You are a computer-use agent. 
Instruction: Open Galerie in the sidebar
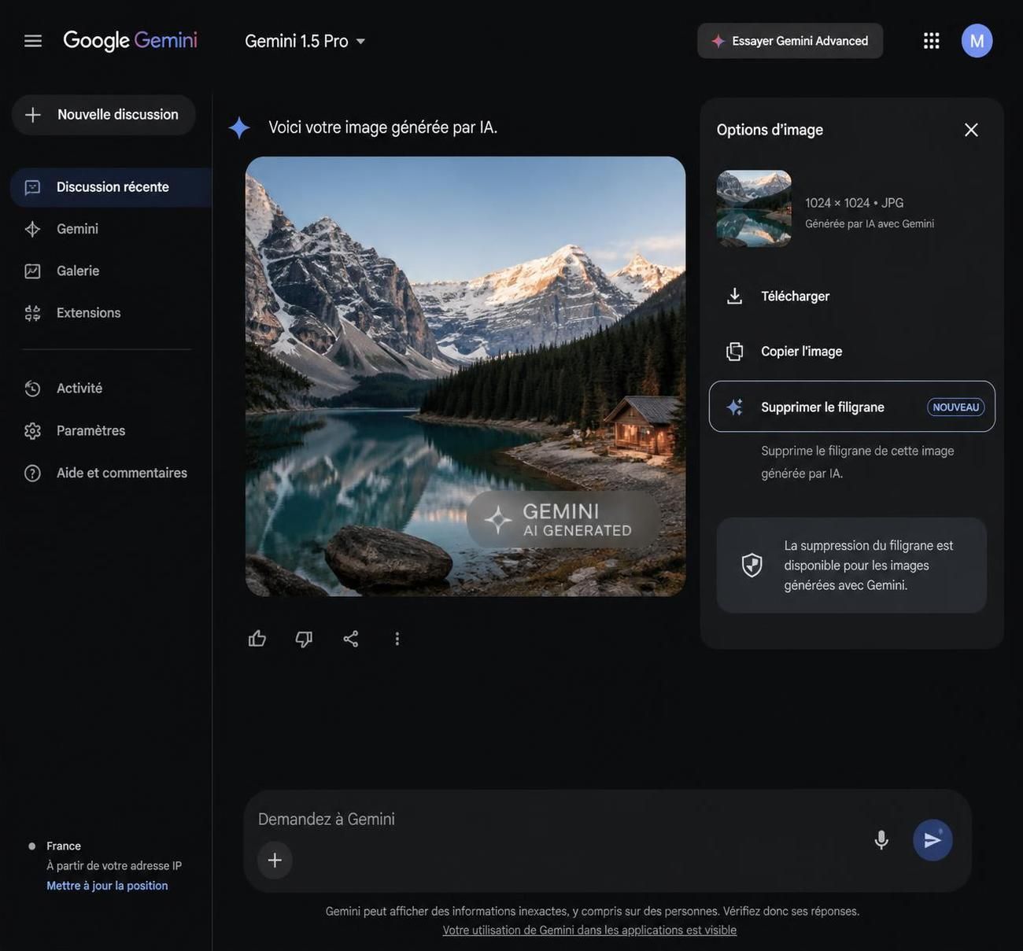pos(78,271)
